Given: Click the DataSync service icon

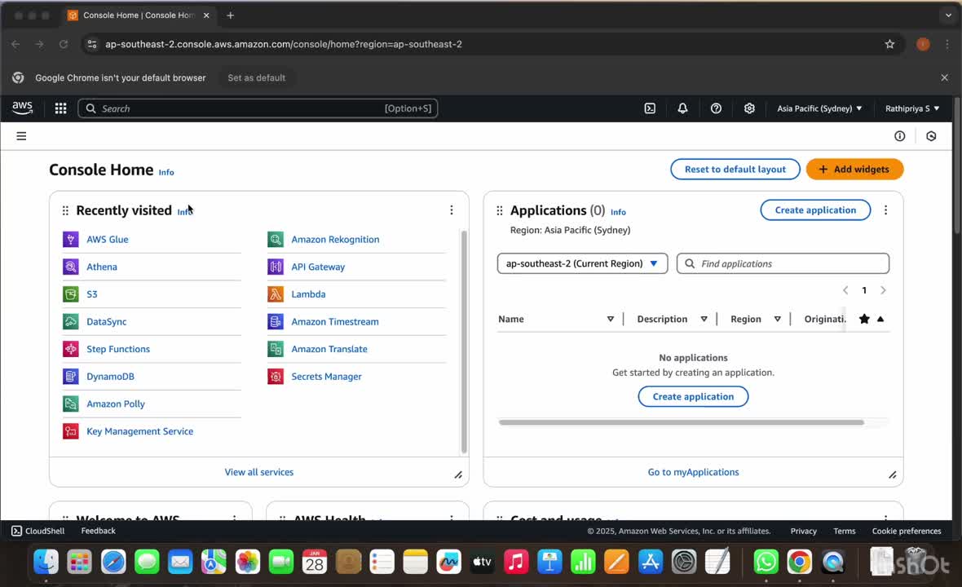Looking at the screenshot, I should (71, 321).
